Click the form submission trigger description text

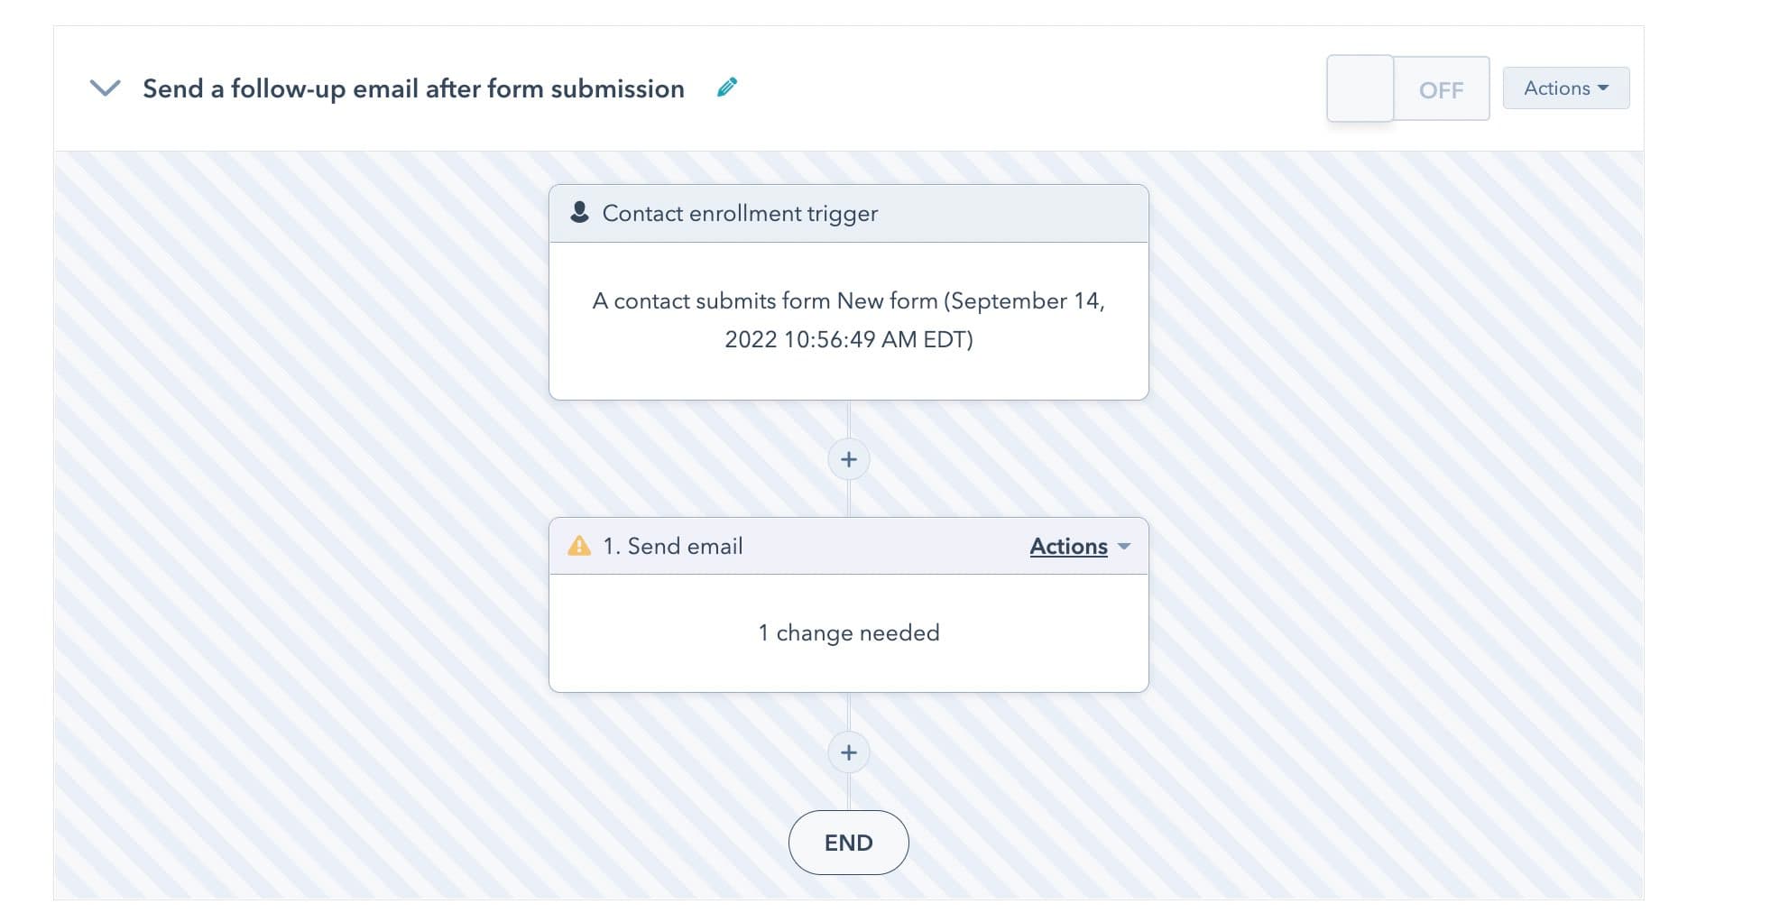click(849, 319)
